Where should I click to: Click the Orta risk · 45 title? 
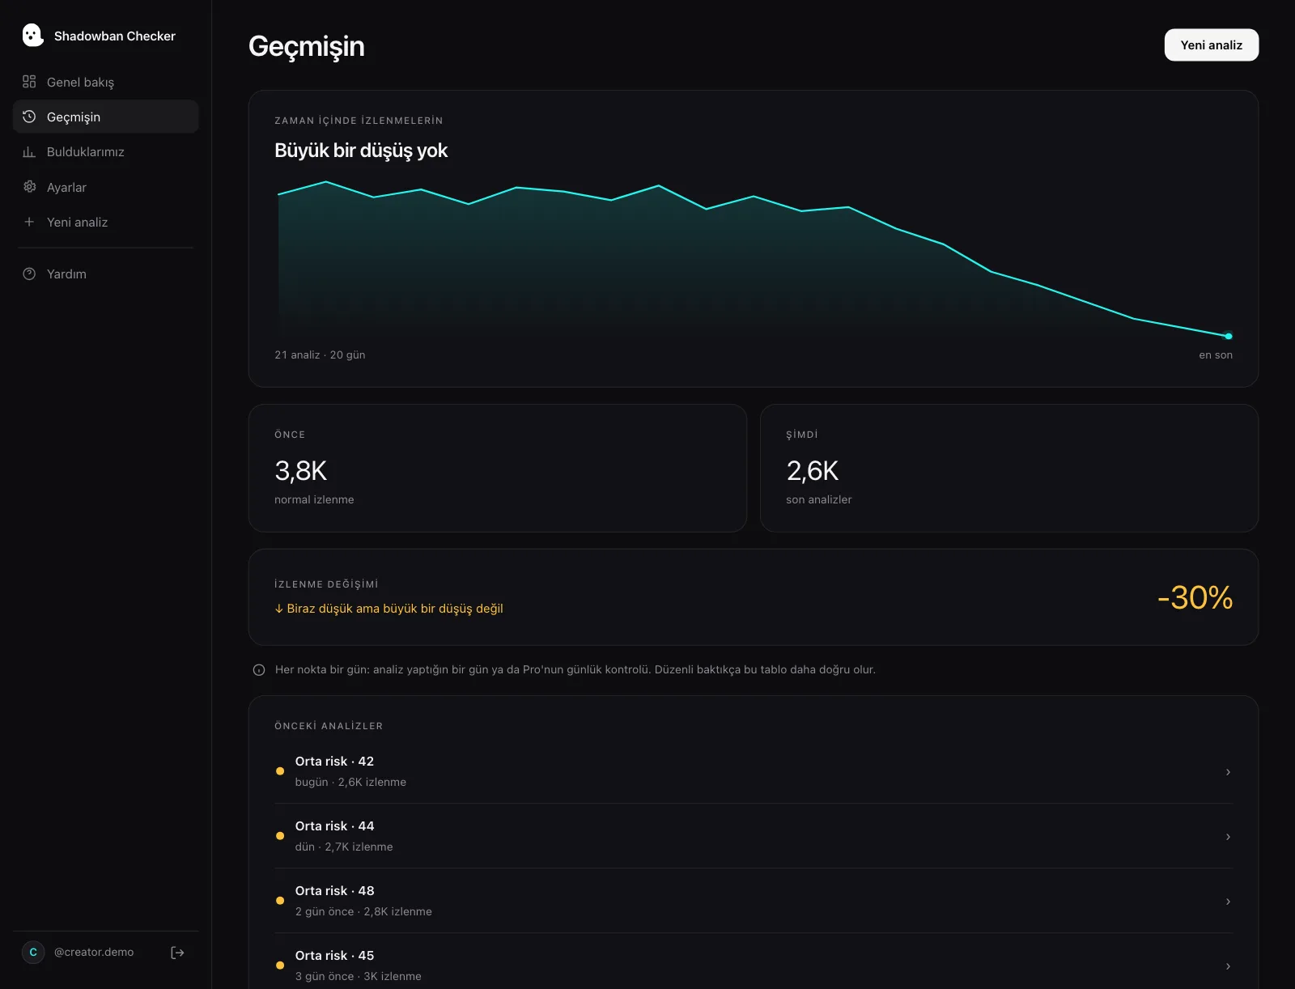point(334,956)
